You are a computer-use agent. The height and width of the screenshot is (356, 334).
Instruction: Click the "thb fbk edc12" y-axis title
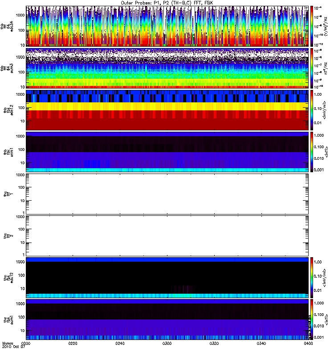click(x=8, y=110)
